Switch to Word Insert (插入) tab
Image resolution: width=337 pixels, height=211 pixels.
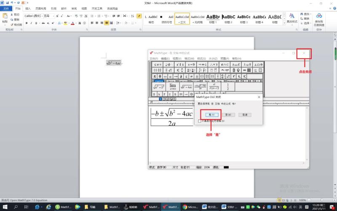(x=28, y=8)
